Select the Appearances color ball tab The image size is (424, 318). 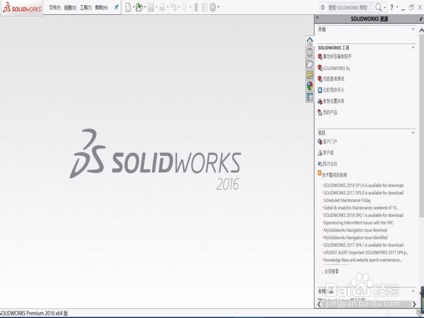[x=310, y=86]
